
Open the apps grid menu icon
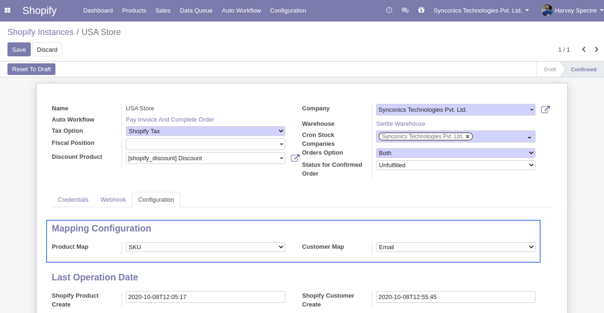(x=7, y=10)
